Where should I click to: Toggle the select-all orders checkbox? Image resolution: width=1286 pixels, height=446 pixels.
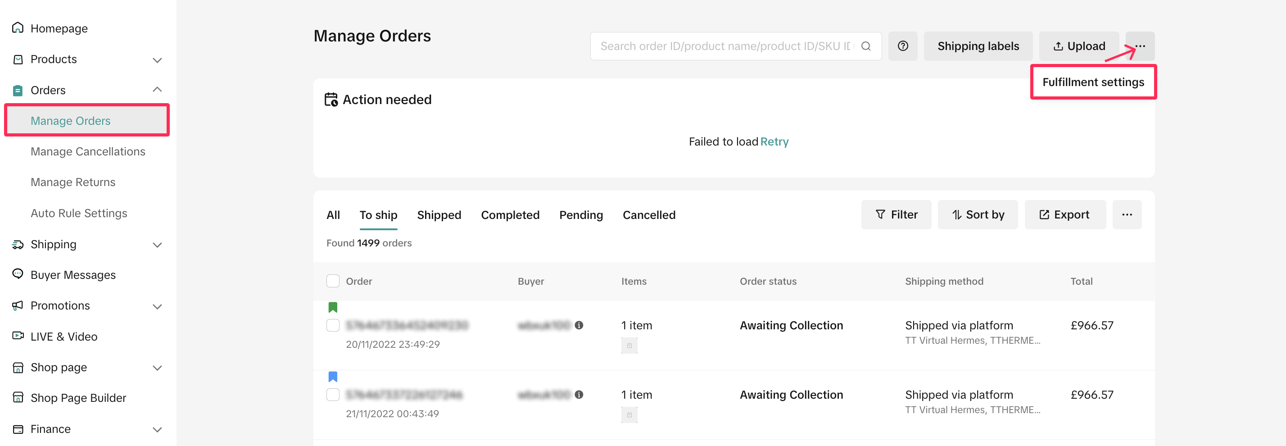(x=333, y=281)
